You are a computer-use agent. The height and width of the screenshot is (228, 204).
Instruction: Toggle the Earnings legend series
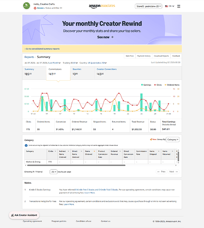click(x=146, y=85)
